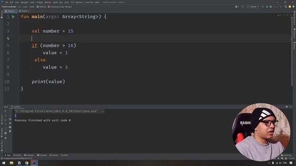Click 'Process finished with exit code 0' text

[x=43, y=120]
